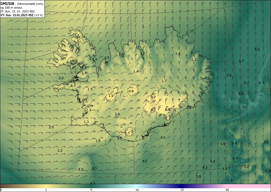The image size is (271, 192).
Task: Select the 5.2 value at the map edge
Action: tap(266, 142)
